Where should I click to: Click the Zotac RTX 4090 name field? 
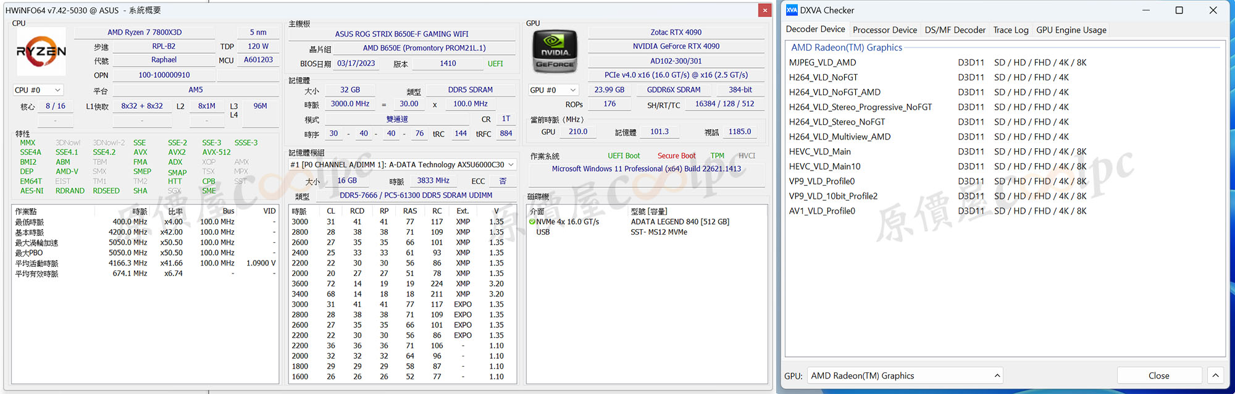tap(676, 32)
